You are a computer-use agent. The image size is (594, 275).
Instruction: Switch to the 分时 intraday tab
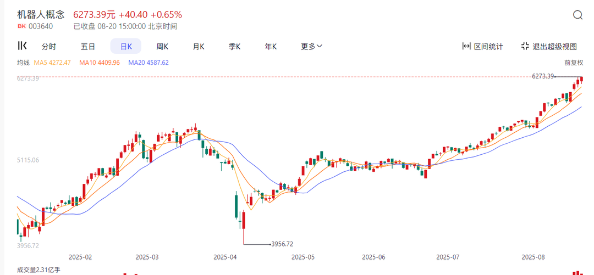coord(49,47)
